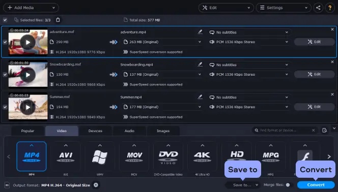This screenshot has width=338, height=192.
Task: Show next formats with the right arrow
Action: point(329,156)
